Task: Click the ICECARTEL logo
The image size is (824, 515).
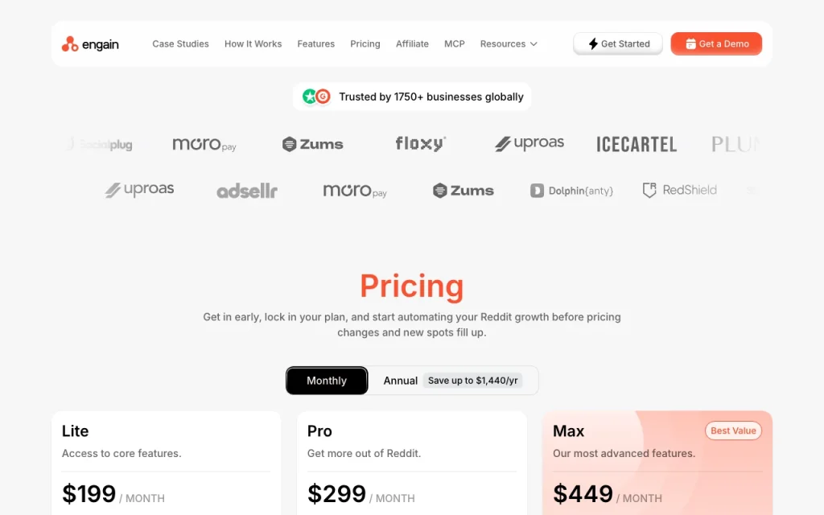Action: (x=637, y=144)
